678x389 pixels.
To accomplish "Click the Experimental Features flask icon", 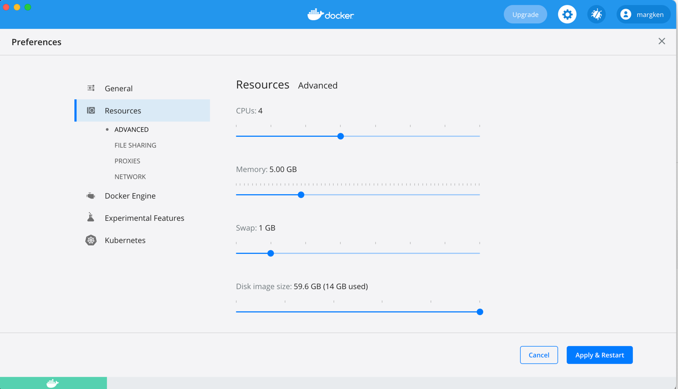I will (x=91, y=217).
